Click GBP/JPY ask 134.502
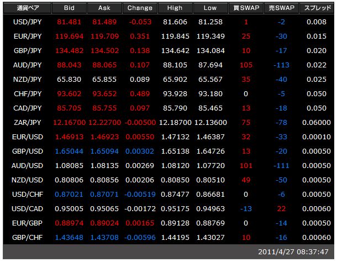This screenshot has width=337, height=262. 104,51
